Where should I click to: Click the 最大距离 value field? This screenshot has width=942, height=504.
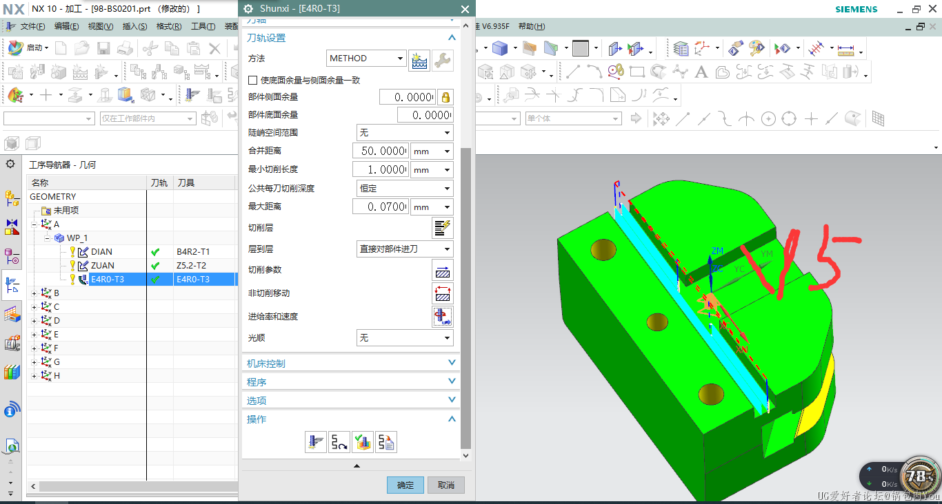click(x=380, y=207)
